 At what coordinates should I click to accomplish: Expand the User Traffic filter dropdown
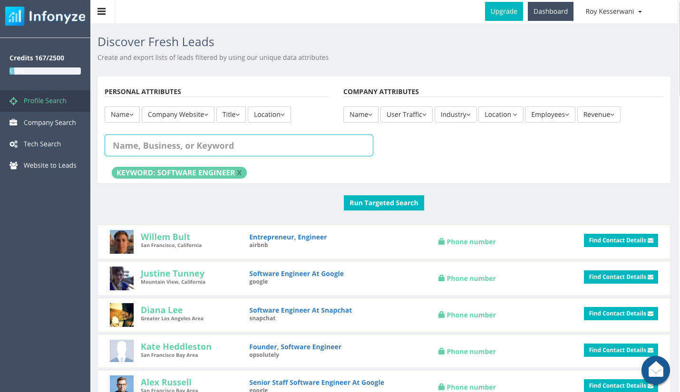click(407, 115)
